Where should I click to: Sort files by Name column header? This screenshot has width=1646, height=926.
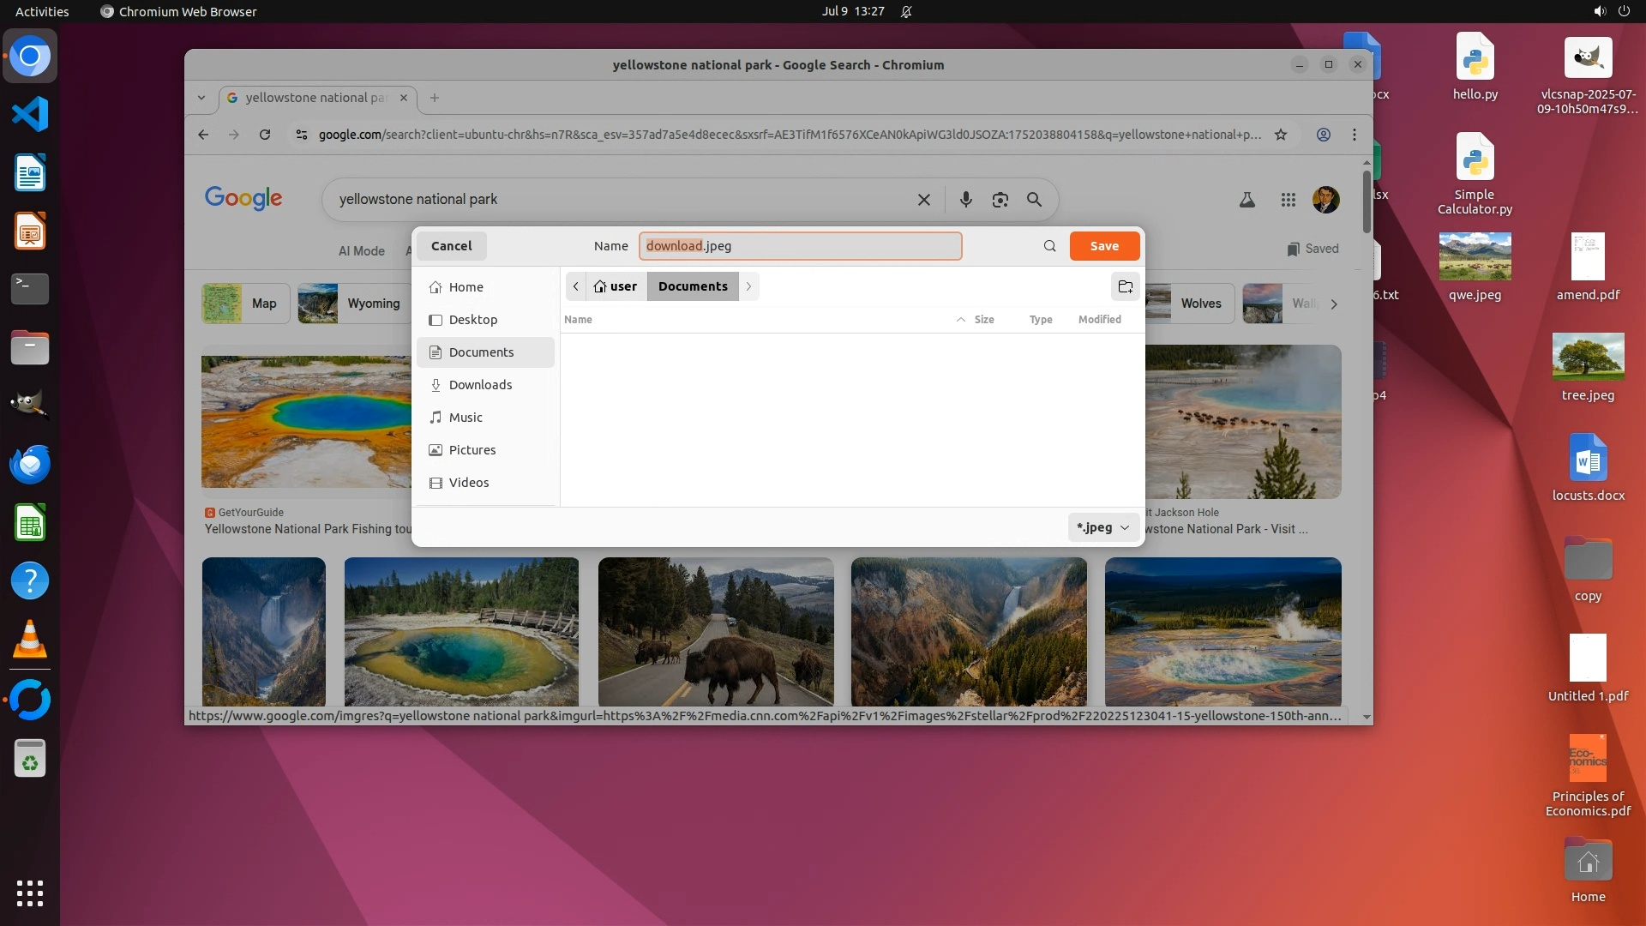coord(579,319)
